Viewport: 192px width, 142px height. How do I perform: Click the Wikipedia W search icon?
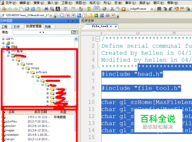coord(73,15)
